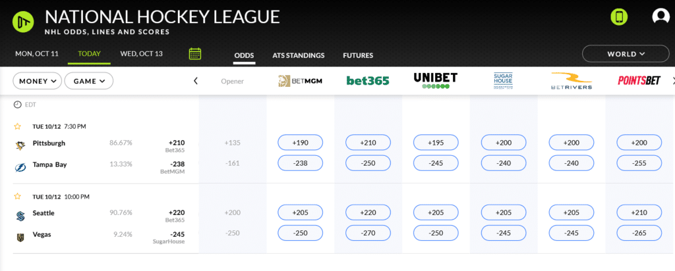Open the user profile account icon

pyautogui.click(x=659, y=16)
